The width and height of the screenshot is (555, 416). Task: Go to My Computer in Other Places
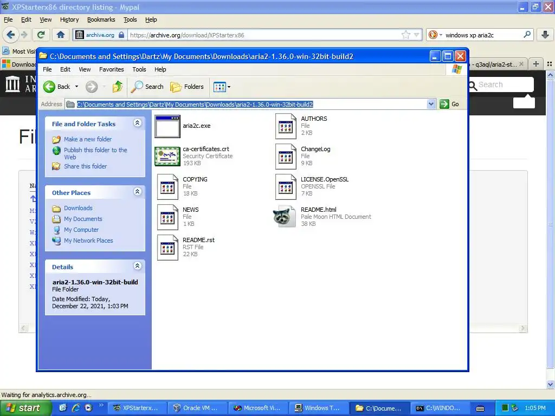pos(81,230)
